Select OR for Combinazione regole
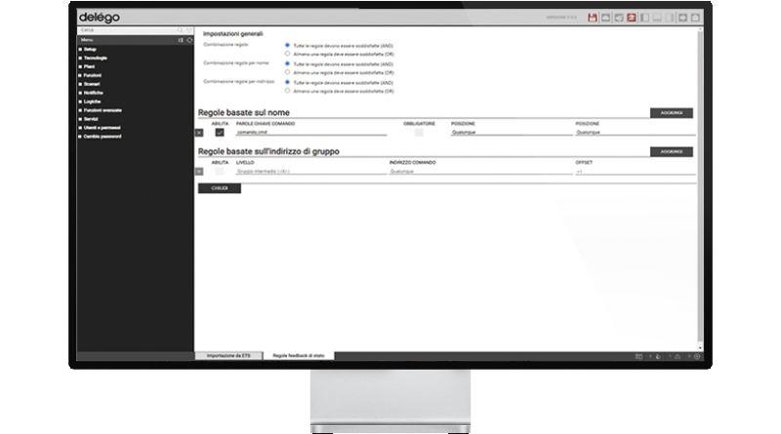Screen dimensions: 781x434 (x=287, y=54)
